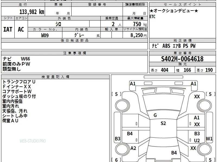Click the 後日発送部品 header bar

[x=74, y=40]
